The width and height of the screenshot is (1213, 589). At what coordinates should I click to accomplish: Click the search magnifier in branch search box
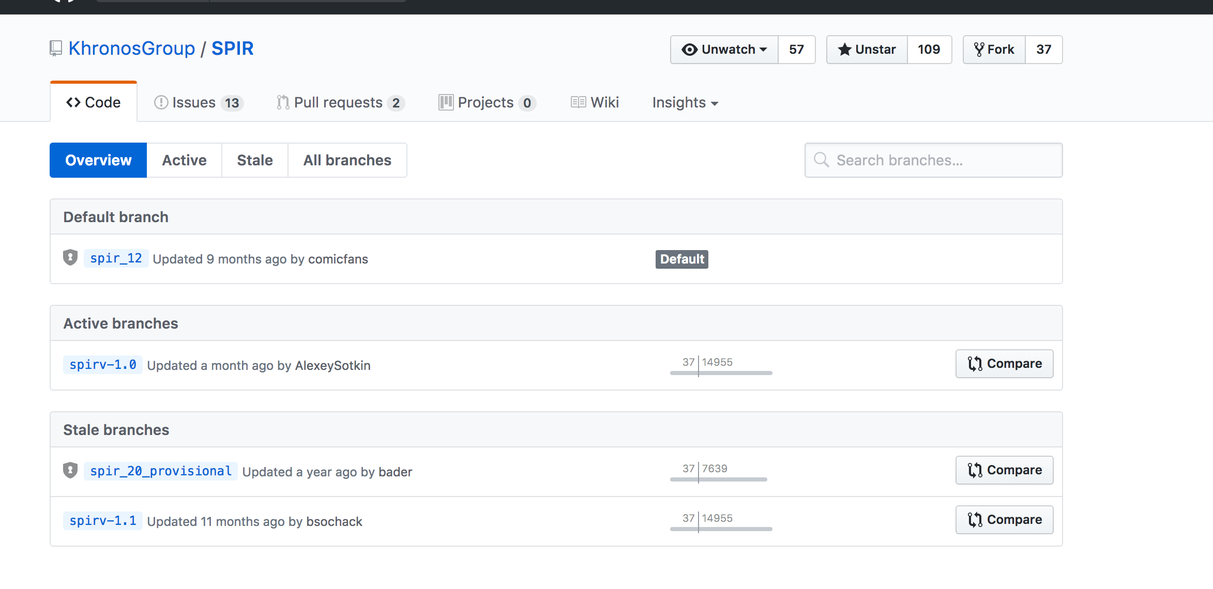[821, 160]
